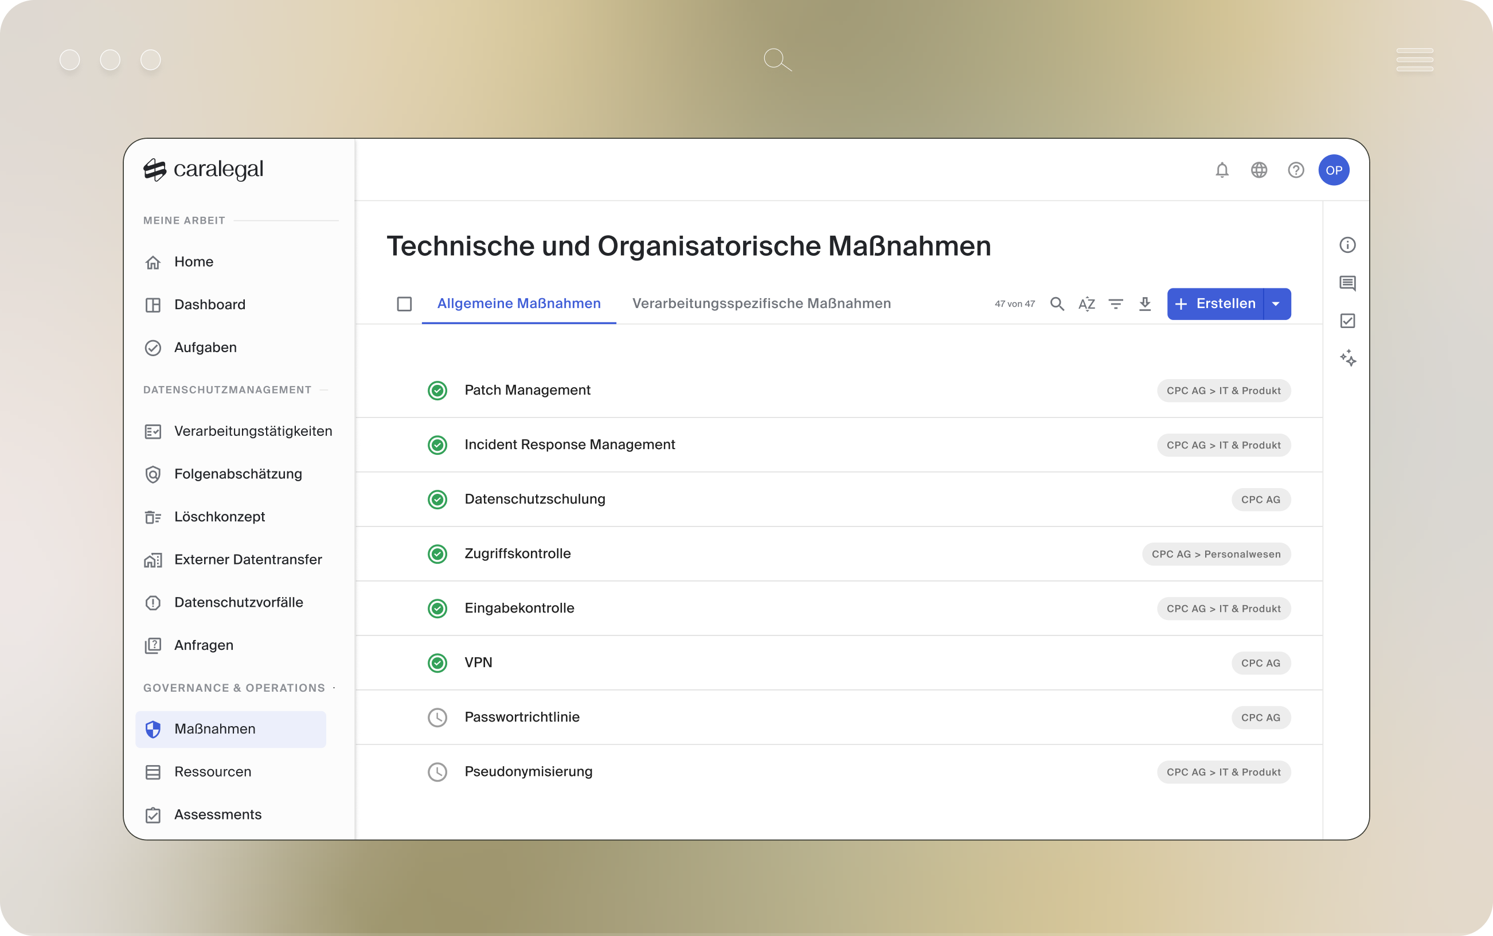Click the globe language selector icon
Viewport: 1493px width, 936px height.
(1259, 170)
